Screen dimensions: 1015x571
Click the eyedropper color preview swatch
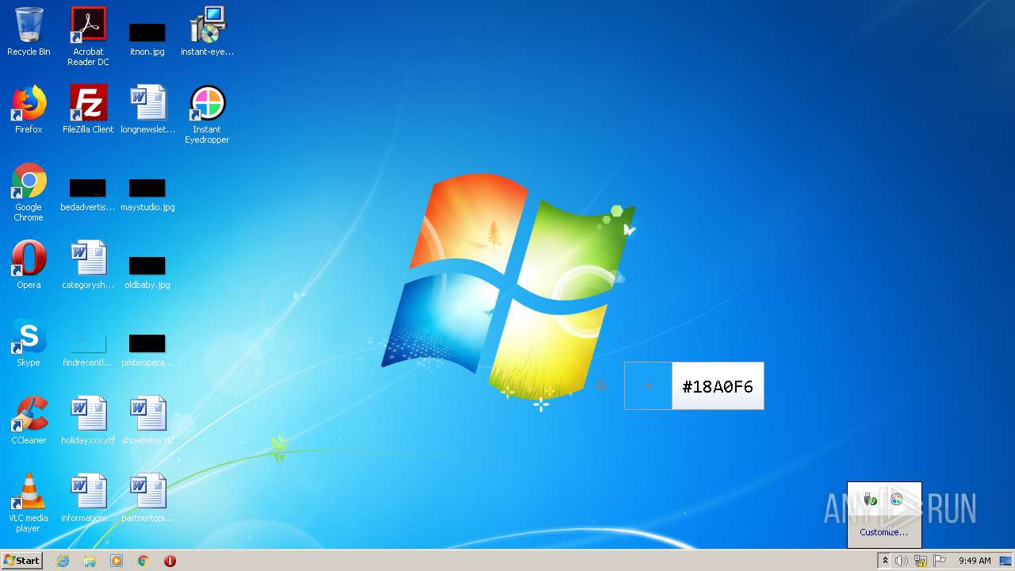point(648,386)
